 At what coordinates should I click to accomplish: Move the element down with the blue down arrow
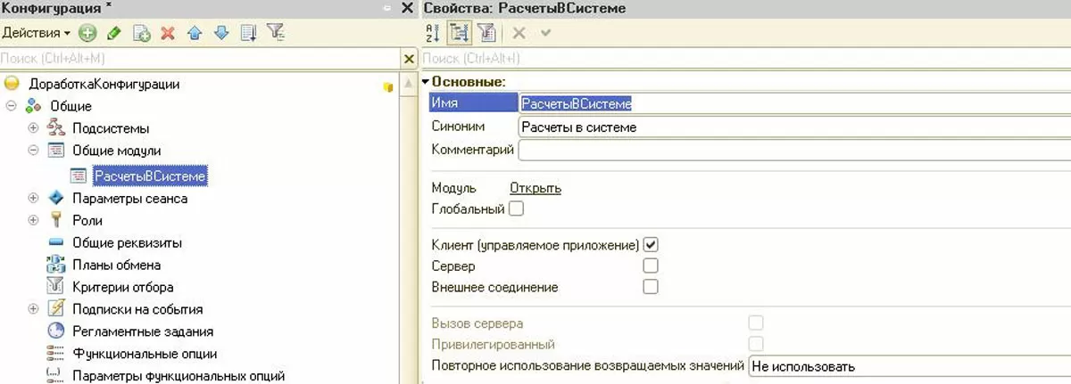tap(221, 33)
